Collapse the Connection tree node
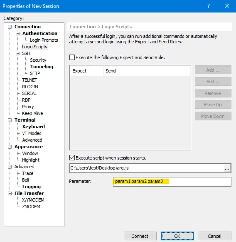 coord(10,27)
